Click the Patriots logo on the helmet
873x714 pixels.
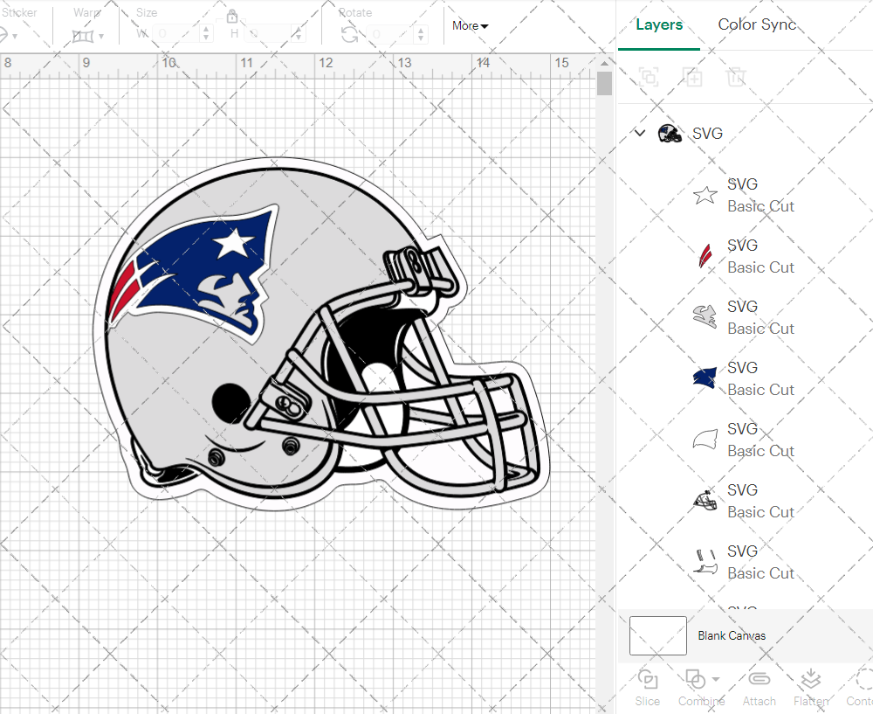click(x=193, y=274)
